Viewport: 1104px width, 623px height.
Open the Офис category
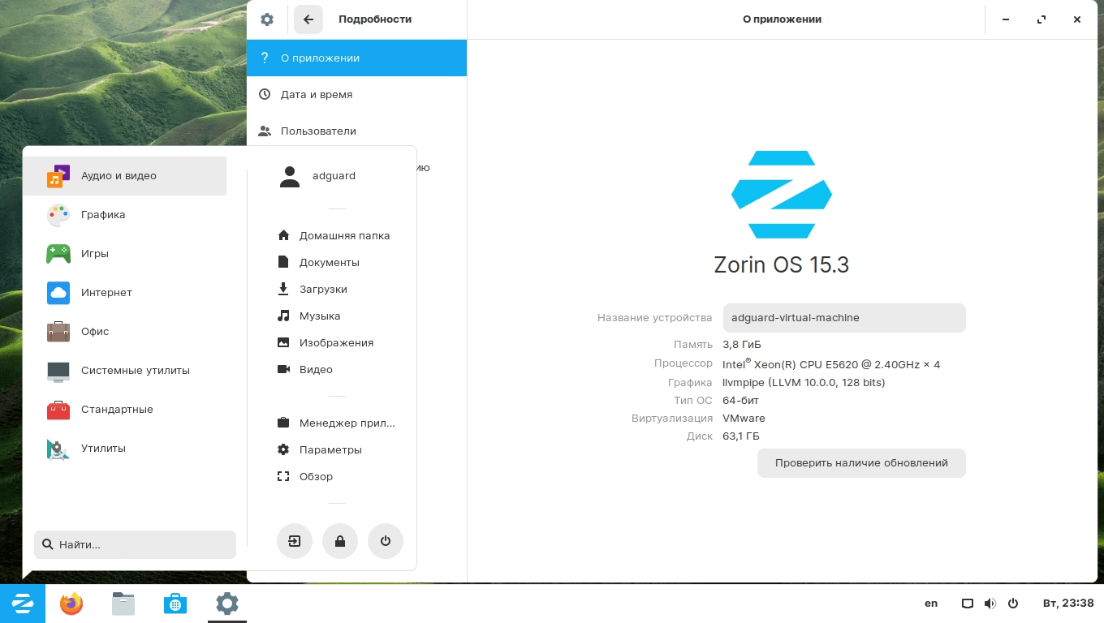(x=124, y=332)
